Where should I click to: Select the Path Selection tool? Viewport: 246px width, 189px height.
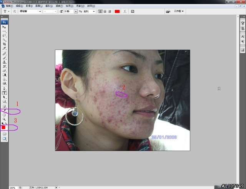coord(4,97)
